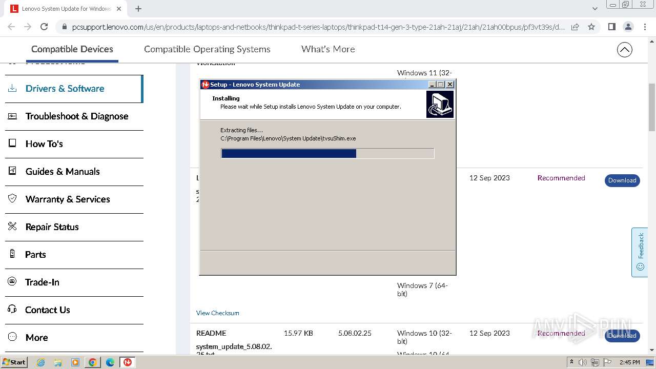Open the Windows Start menu
Screen dimensions: 656x369
pyautogui.click(x=14, y=362)
